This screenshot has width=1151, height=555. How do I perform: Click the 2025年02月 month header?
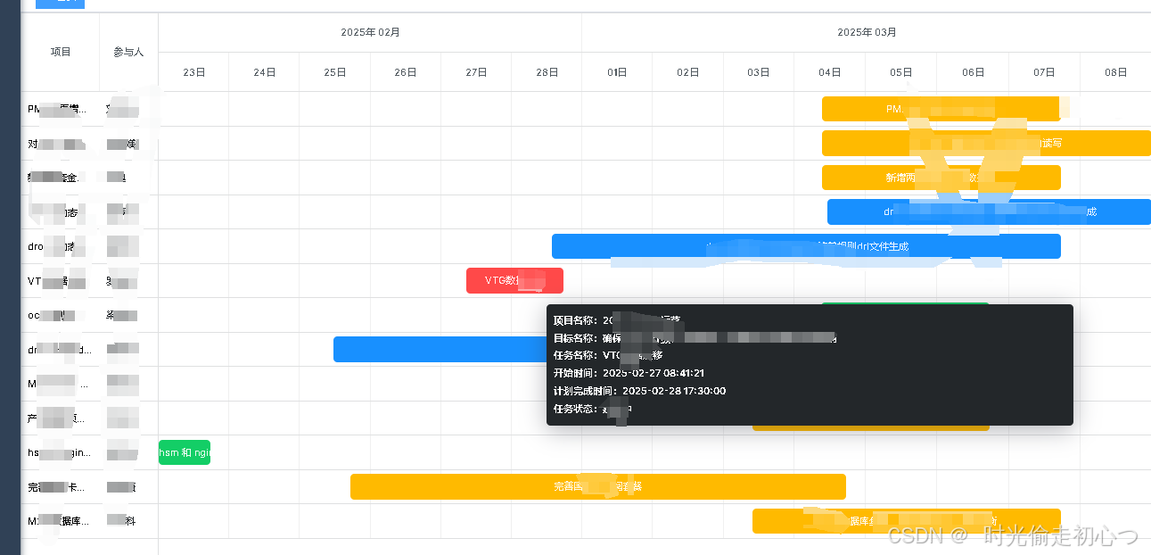coord(369,31)
